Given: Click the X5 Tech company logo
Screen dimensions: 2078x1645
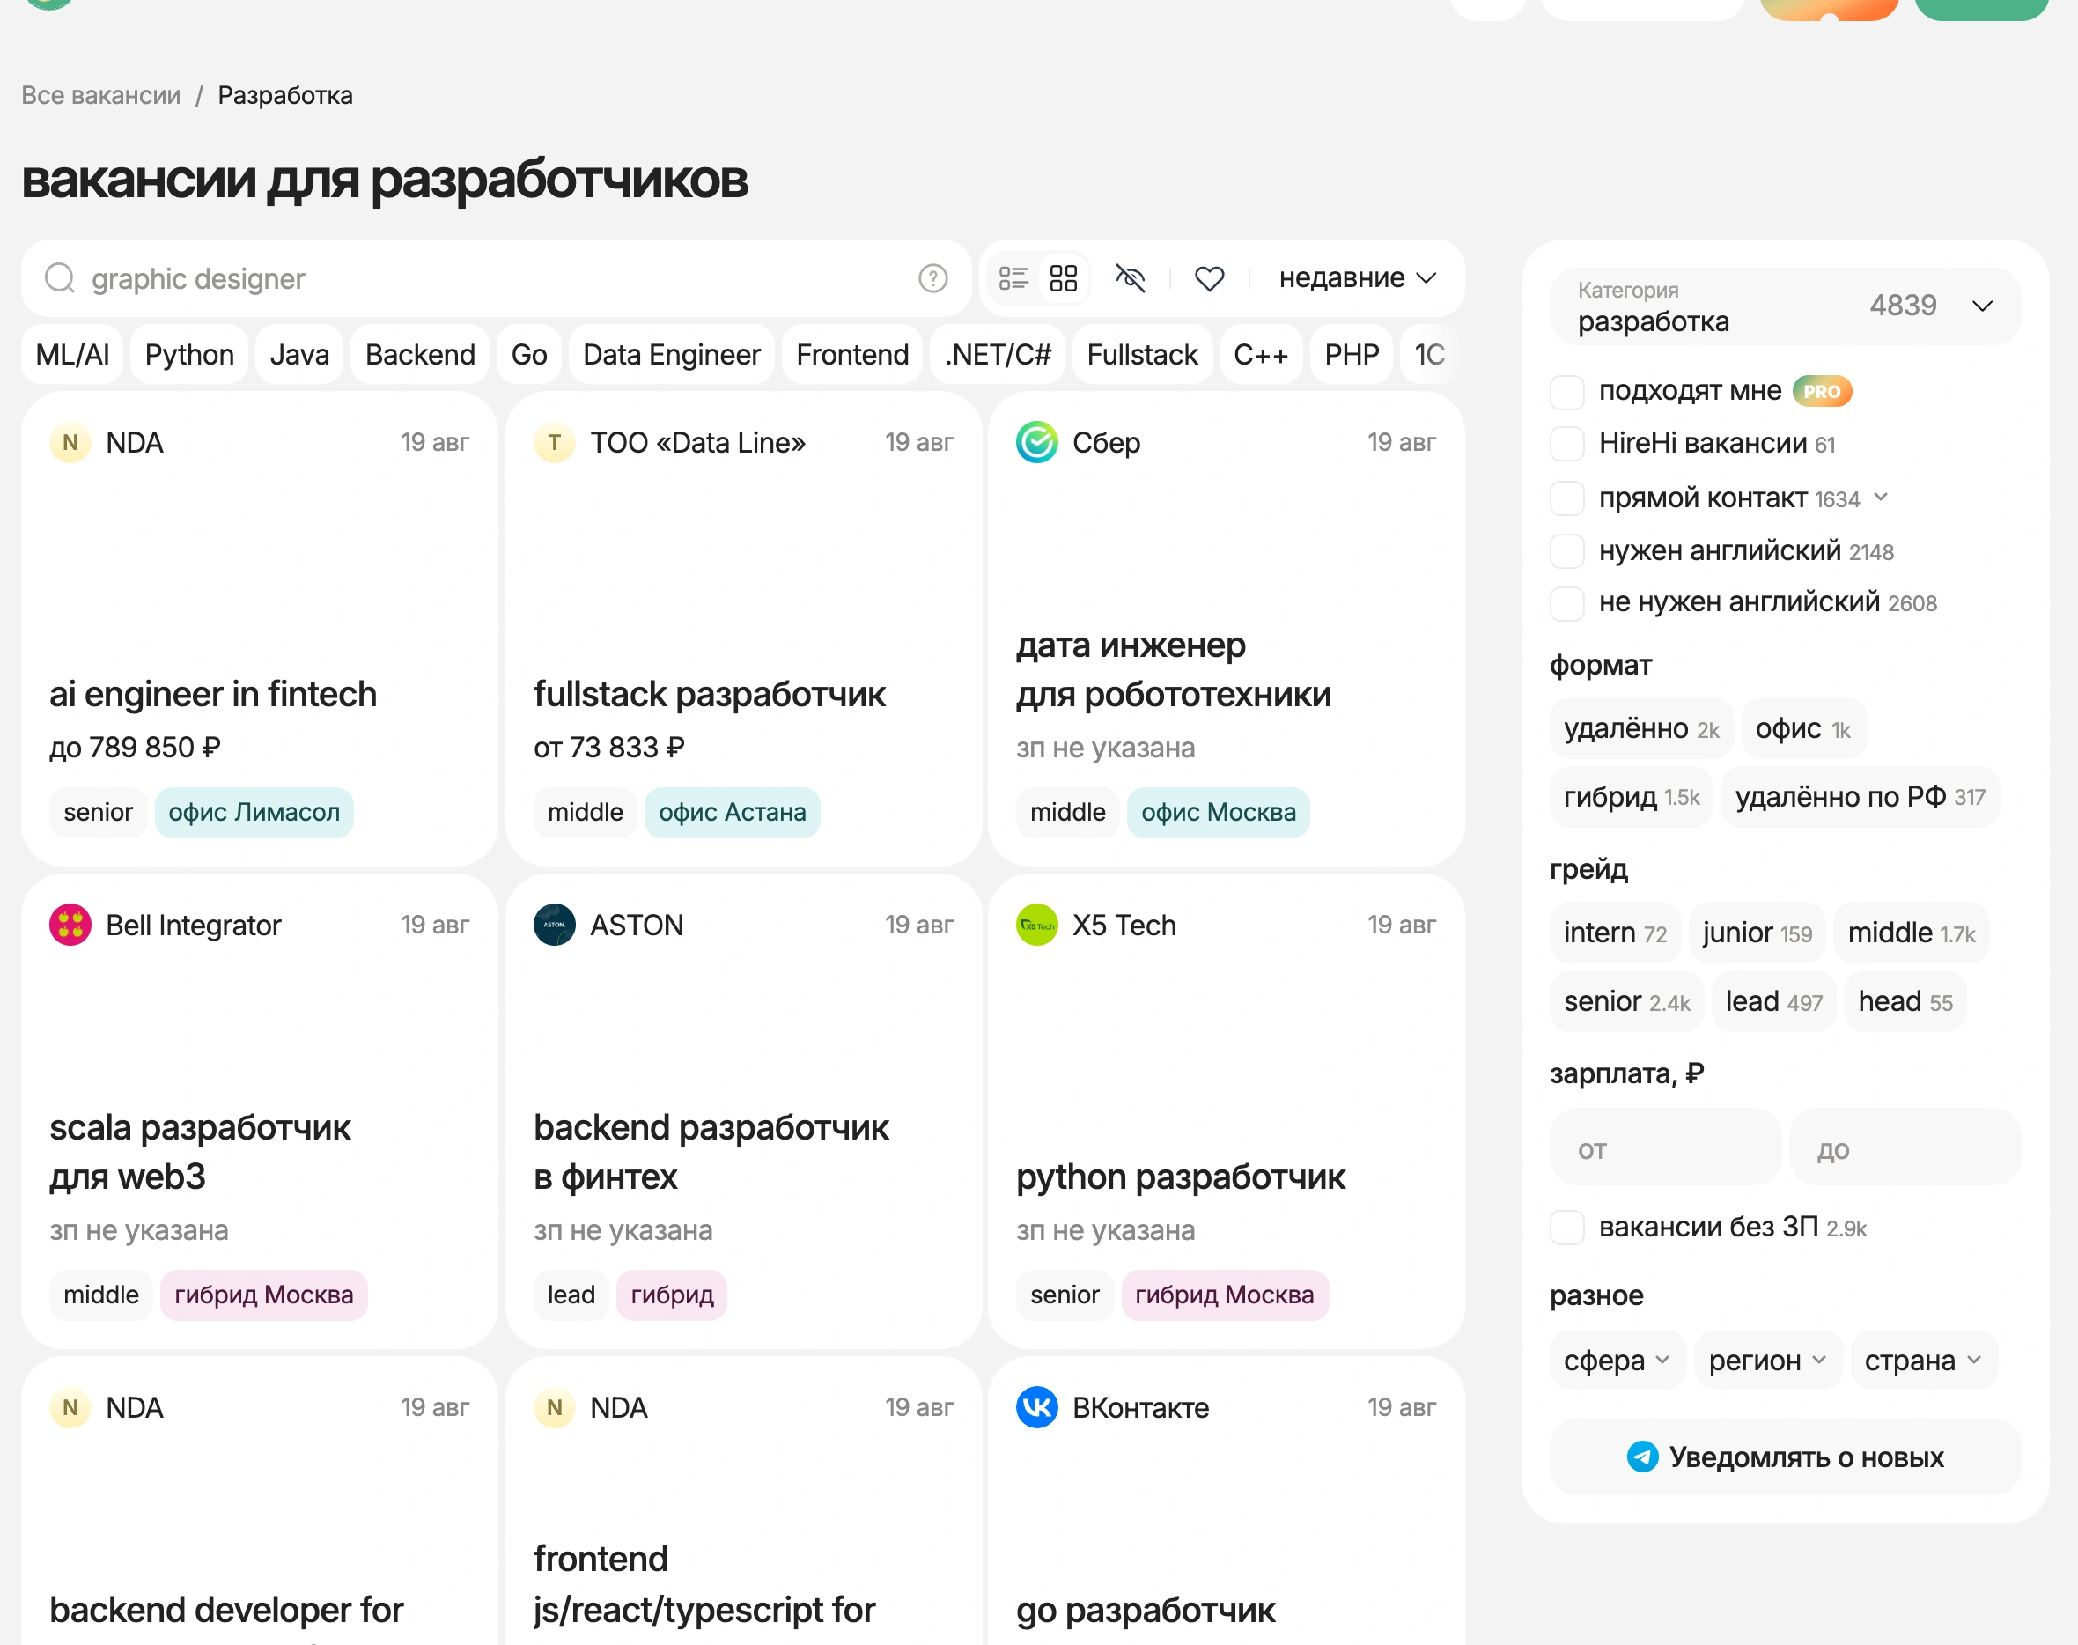Looking at the screenshot, I should pyautogui.click(x=1036, y=925).
